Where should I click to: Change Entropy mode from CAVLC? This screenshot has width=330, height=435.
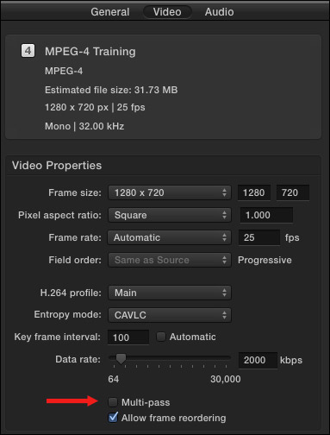tap(170, 315)
